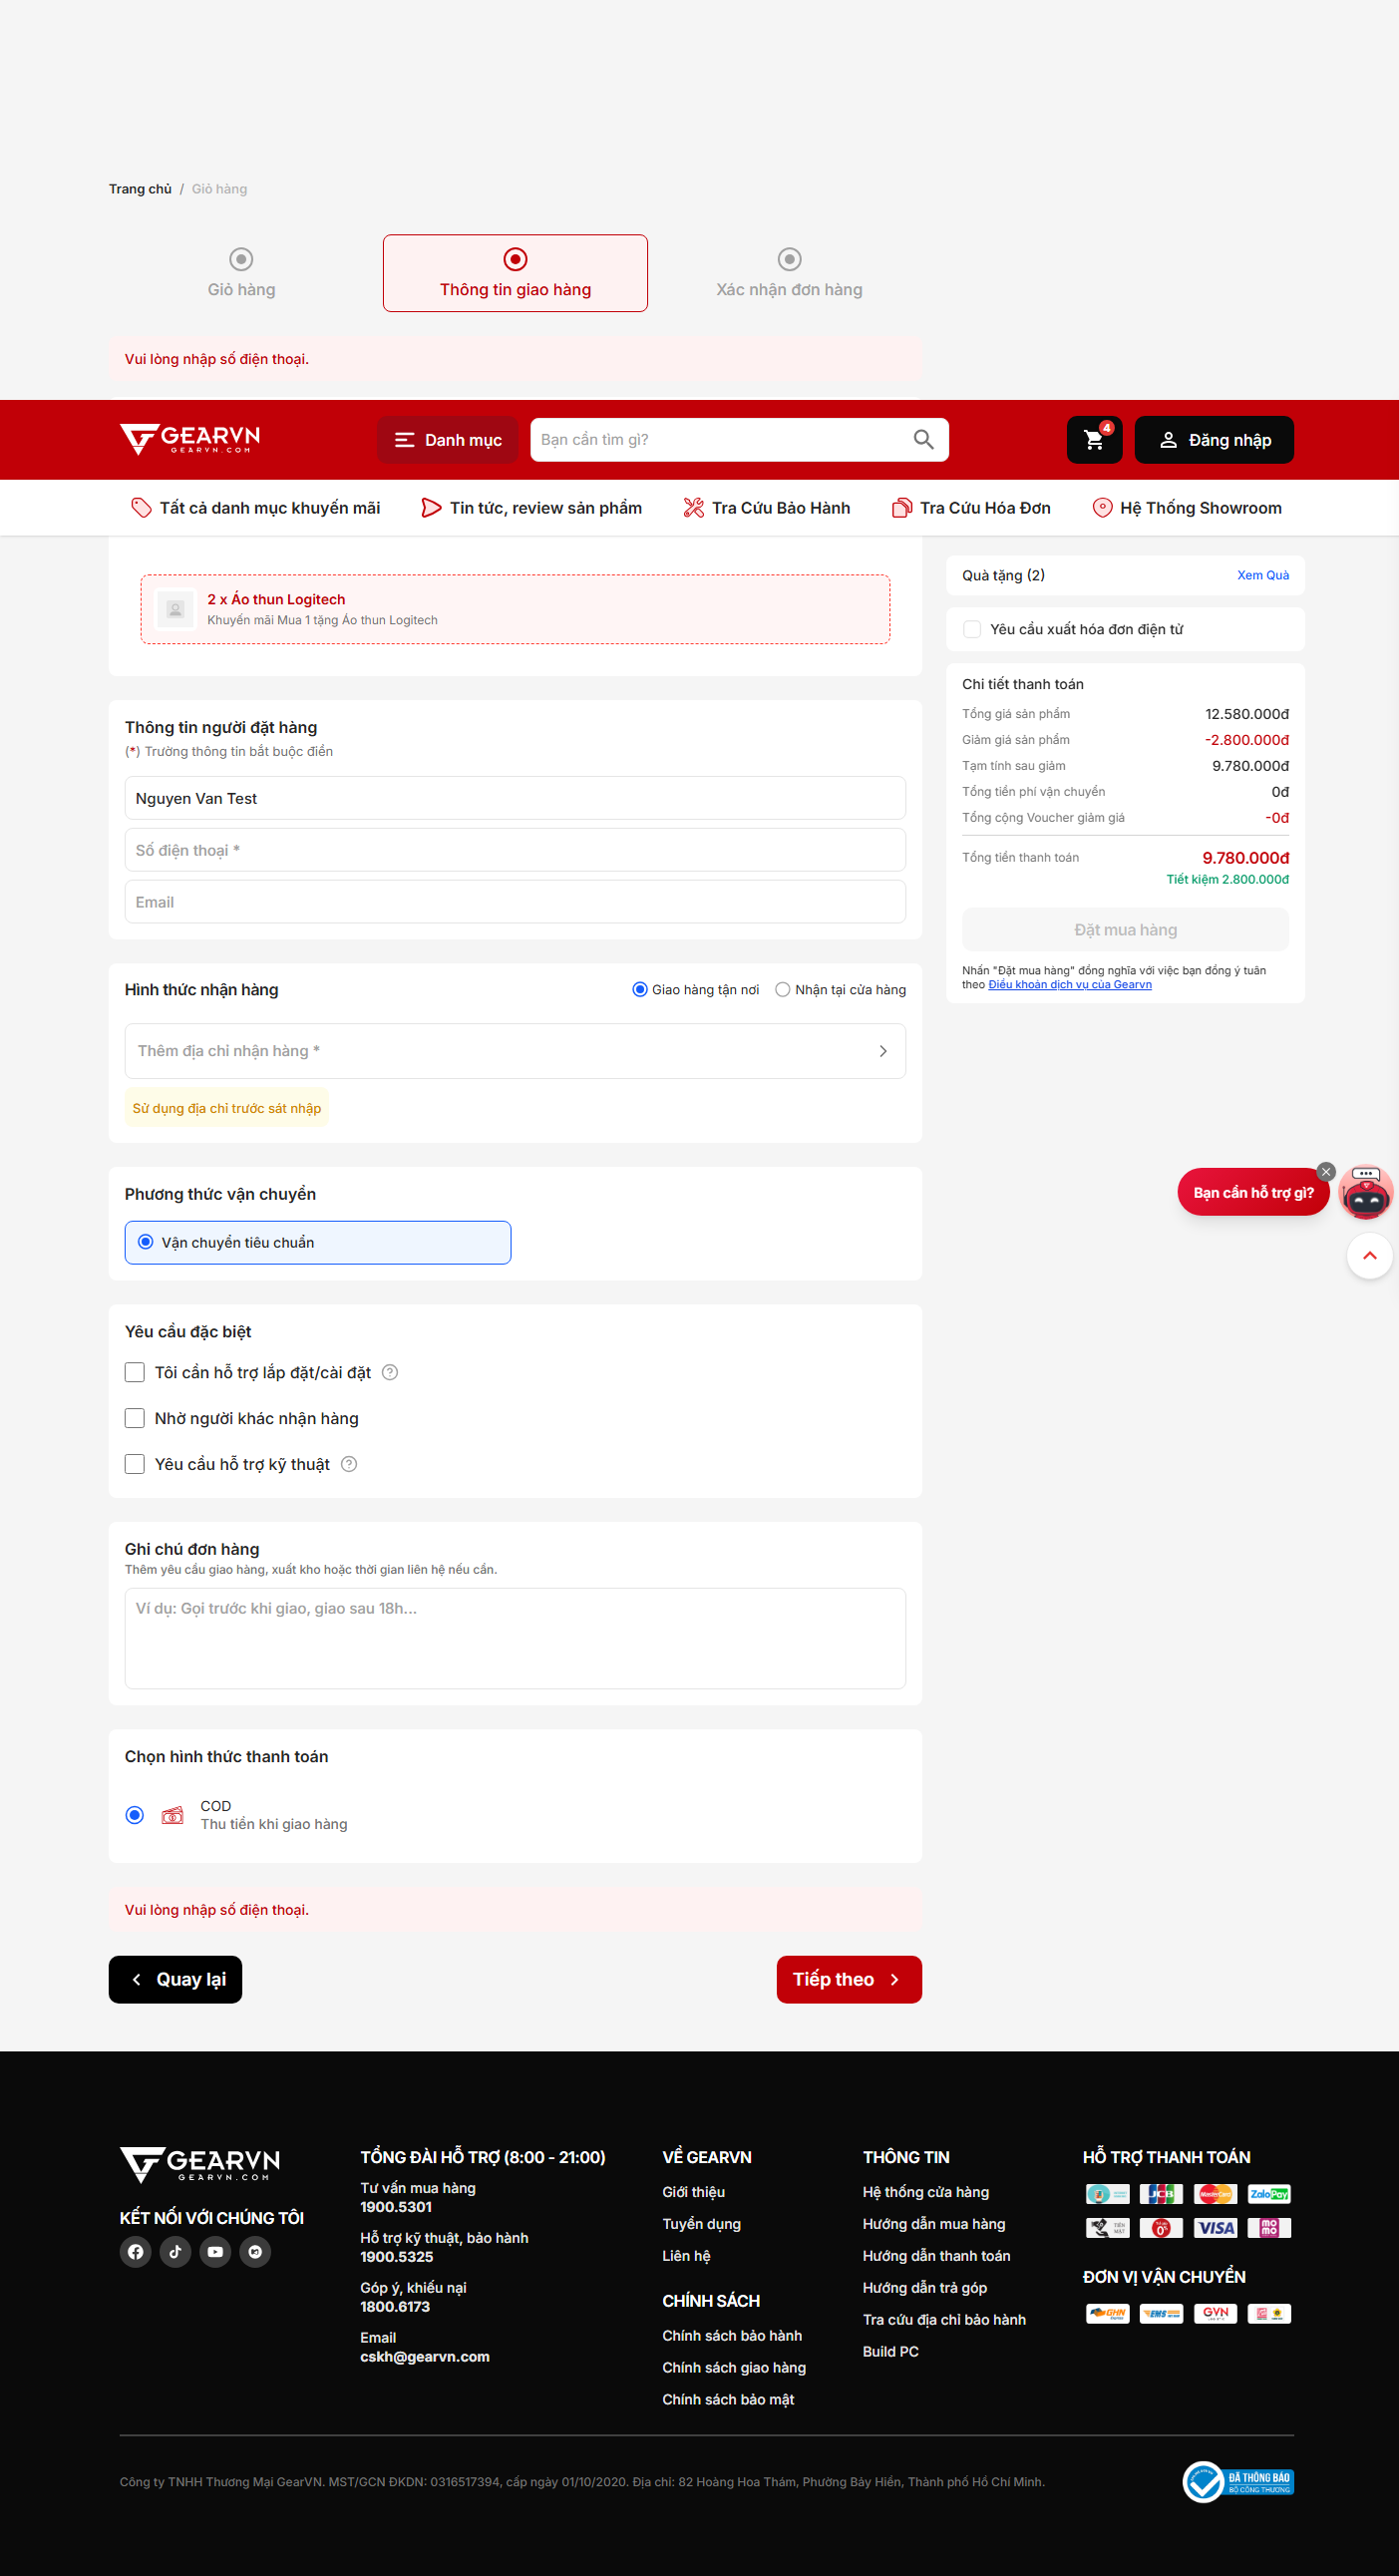Open the TikTok icon in footer
Viewport: 1399px width, 2576px height.
click(x=176, y=2252)
